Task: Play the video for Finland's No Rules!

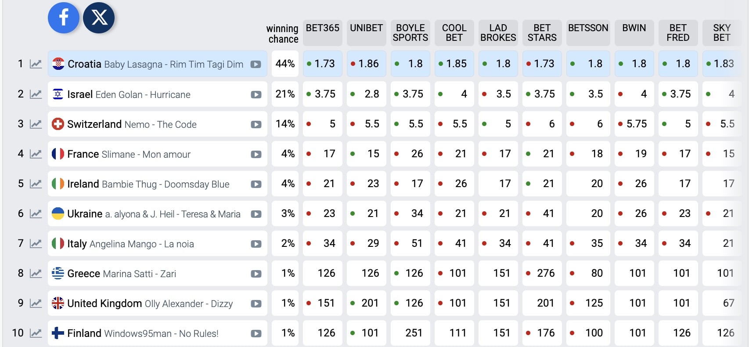Action: point(256,333)
